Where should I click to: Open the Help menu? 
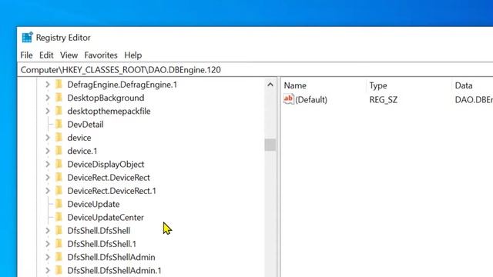[x=133, y=55]
